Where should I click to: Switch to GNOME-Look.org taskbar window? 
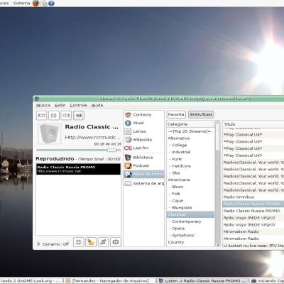point(31,280)
